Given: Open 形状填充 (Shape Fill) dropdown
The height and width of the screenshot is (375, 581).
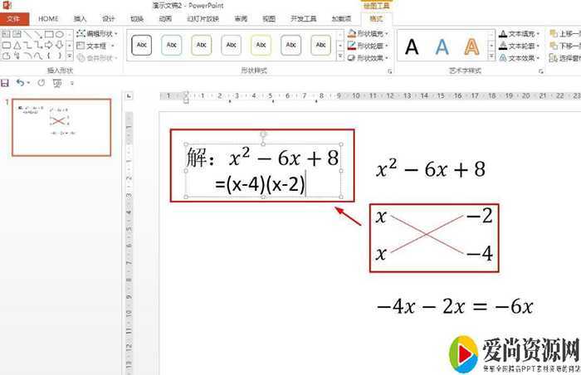Looking at the screenshot, I should 365,34.
